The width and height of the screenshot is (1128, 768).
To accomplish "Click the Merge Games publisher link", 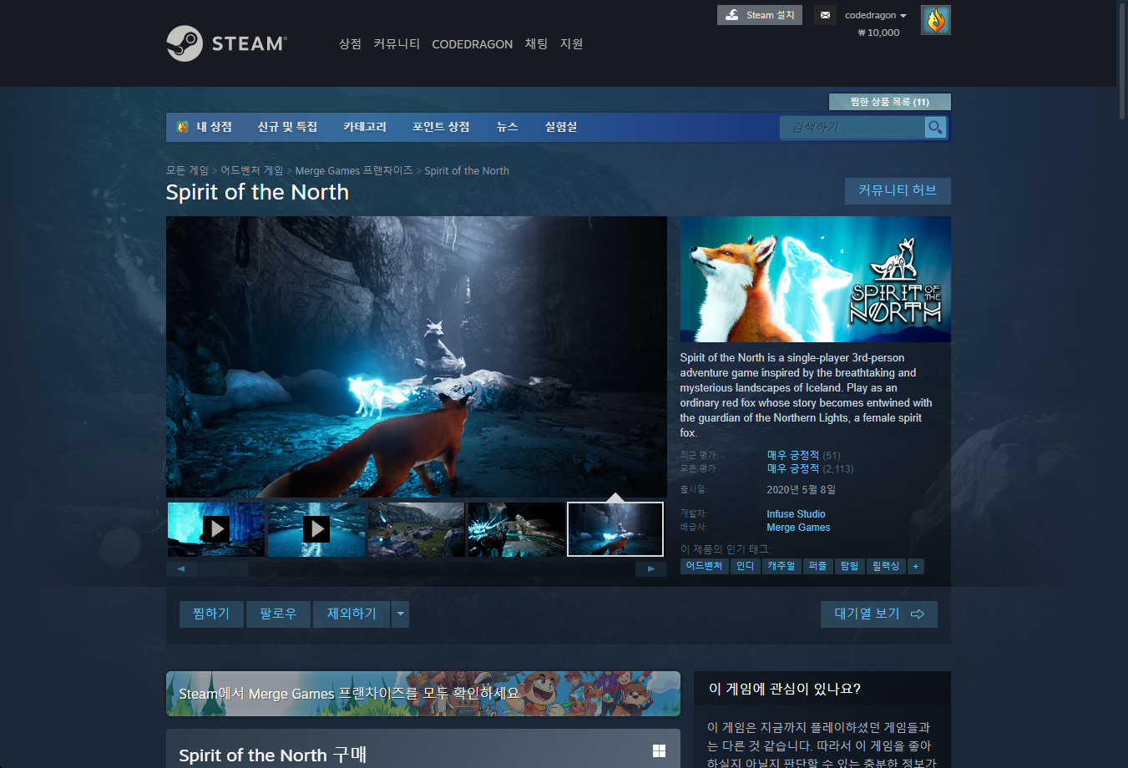I will (x=798, y=528).
